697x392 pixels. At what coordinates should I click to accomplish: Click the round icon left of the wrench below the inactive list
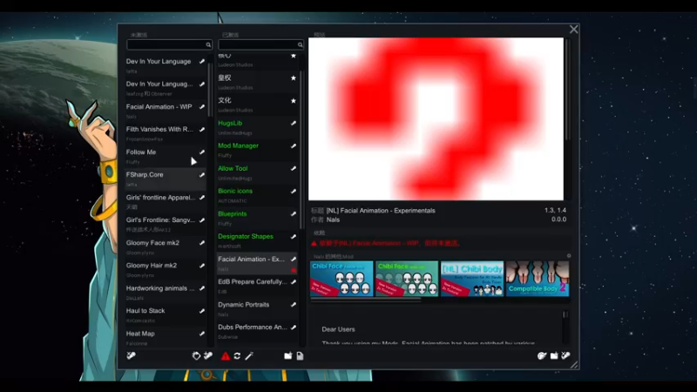(x=196, y=355)
